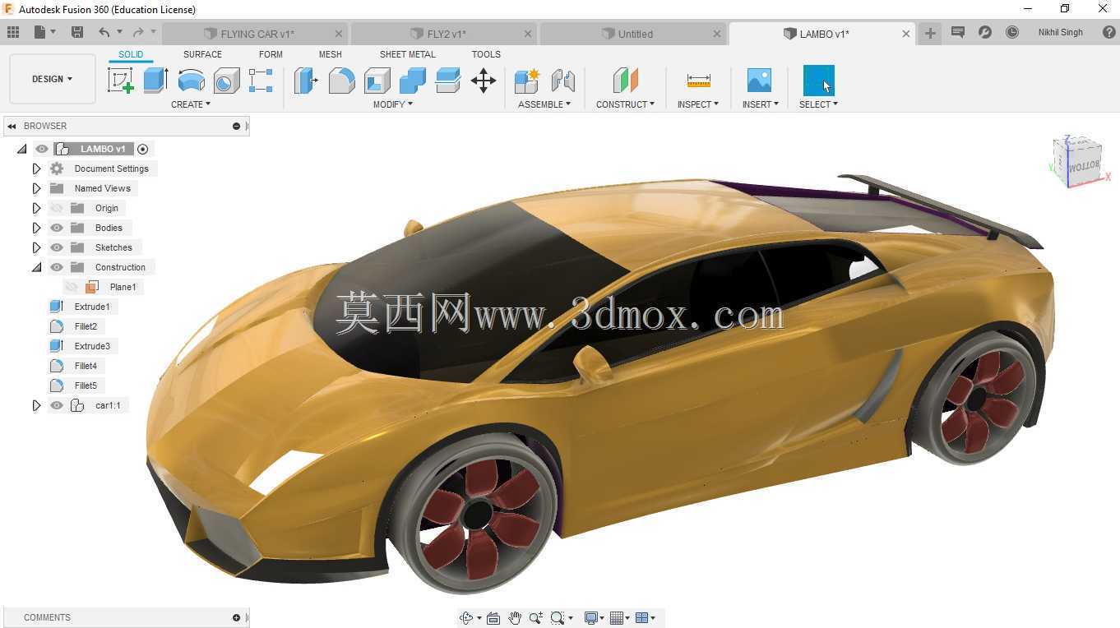Click the extensions icon in title bar
This screenshot has height=628, width=1120.
tap(985, 32)
